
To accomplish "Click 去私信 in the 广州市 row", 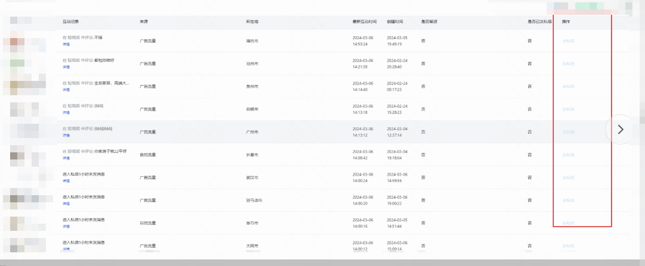I will pyautogui.click(x=568, y=132).
